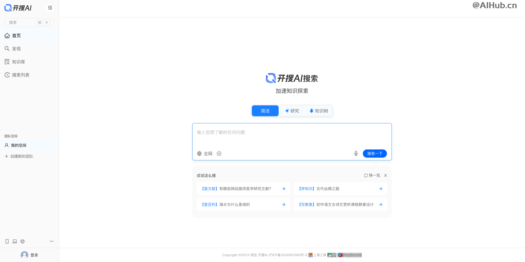525x262 pixels.
Task: Collapse the sidebar with the menu icon
Action: [x=50, y=8]
